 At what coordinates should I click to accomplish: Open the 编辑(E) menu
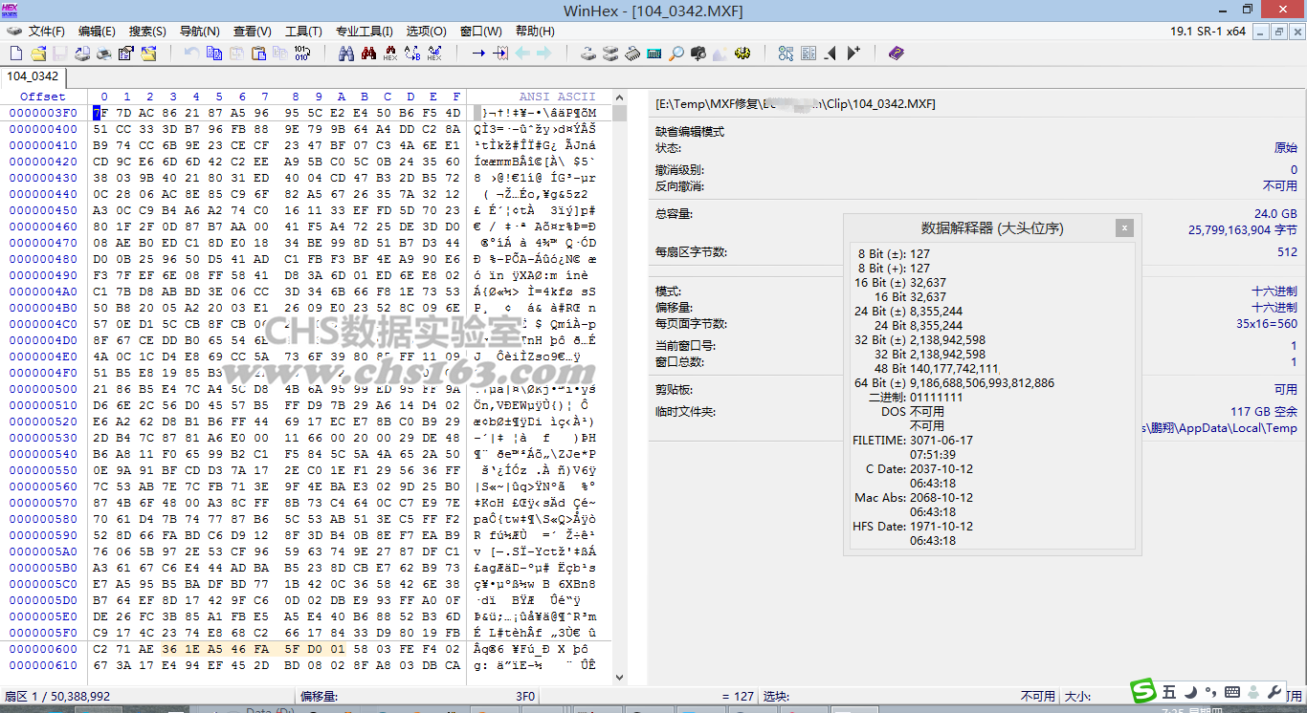[97, 32]
